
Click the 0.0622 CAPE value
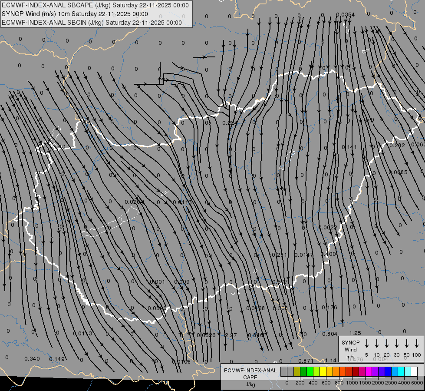point(327,227)
